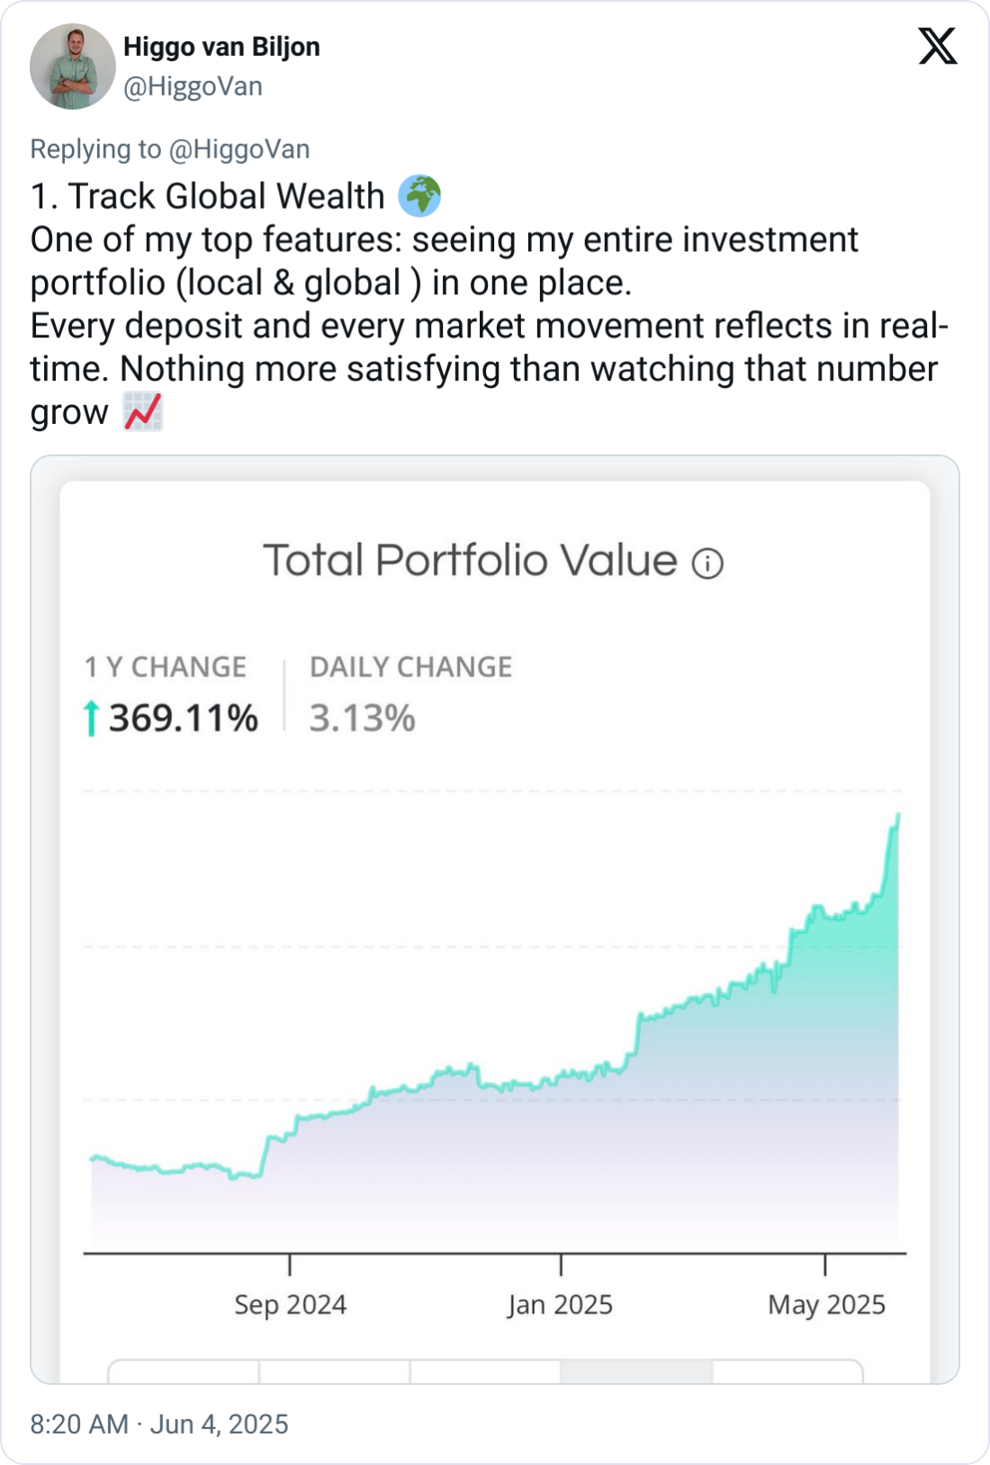Click the 369.11% one-year change value
Screen dimensions: 990x1465
[x=184, y=719]
